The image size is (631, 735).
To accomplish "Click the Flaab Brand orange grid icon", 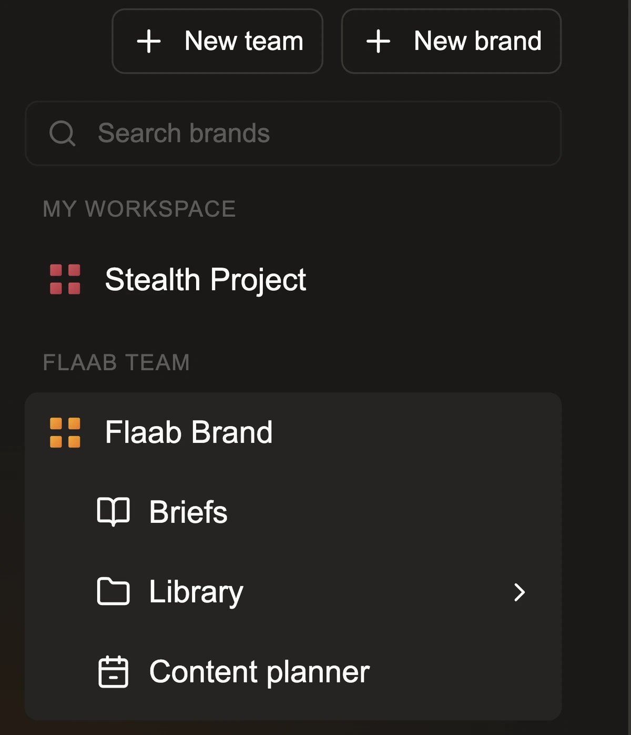I will click(x=65, y=432).
